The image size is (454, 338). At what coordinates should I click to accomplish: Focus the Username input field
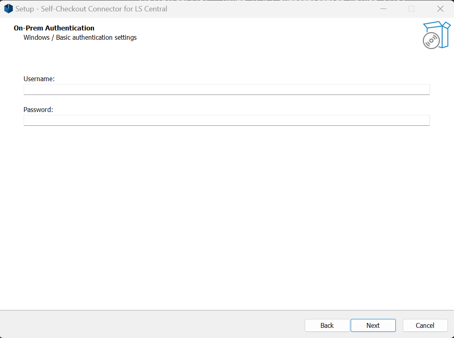[227, 89]
